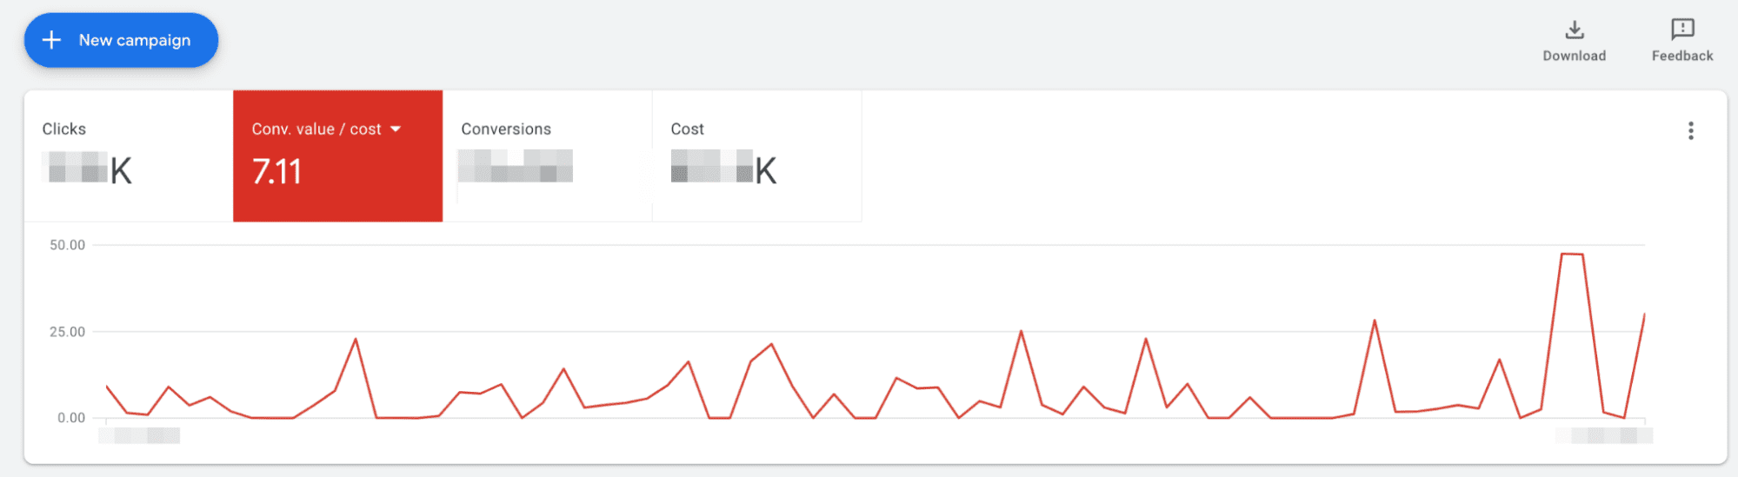Click the chart's highest peak near 50.00
1738x477 pixels.
[1572, 254]
